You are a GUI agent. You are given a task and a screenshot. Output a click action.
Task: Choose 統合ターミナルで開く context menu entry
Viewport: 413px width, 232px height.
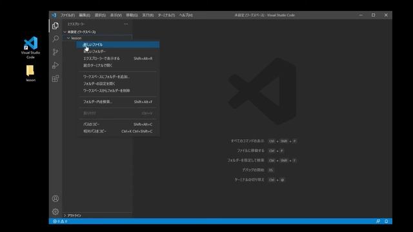click(118, 65)
